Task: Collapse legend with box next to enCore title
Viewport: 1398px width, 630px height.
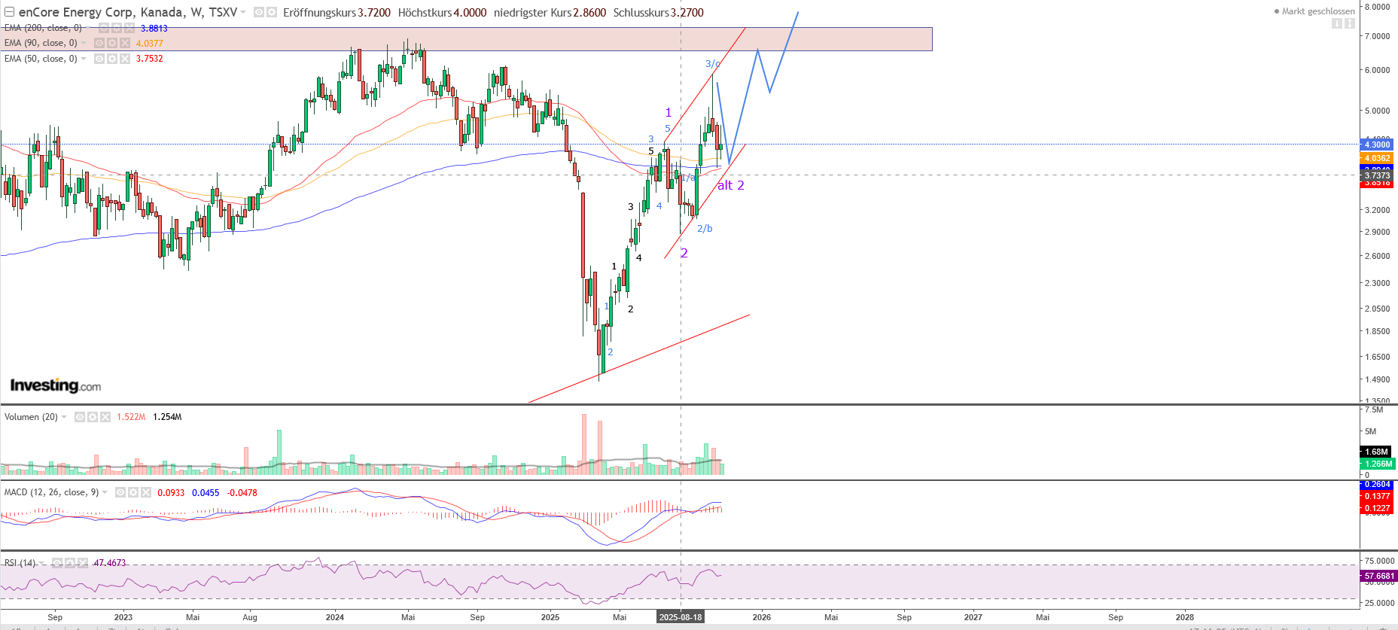Action: (x=9, y=13)
